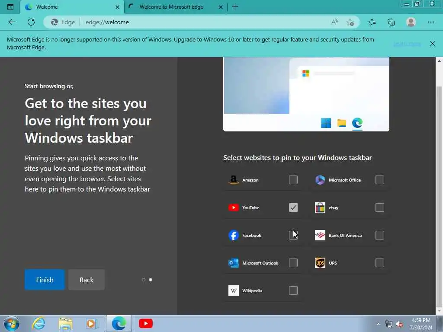Close the Welcome tab
The image size is (443, 332).
[117, 7]
